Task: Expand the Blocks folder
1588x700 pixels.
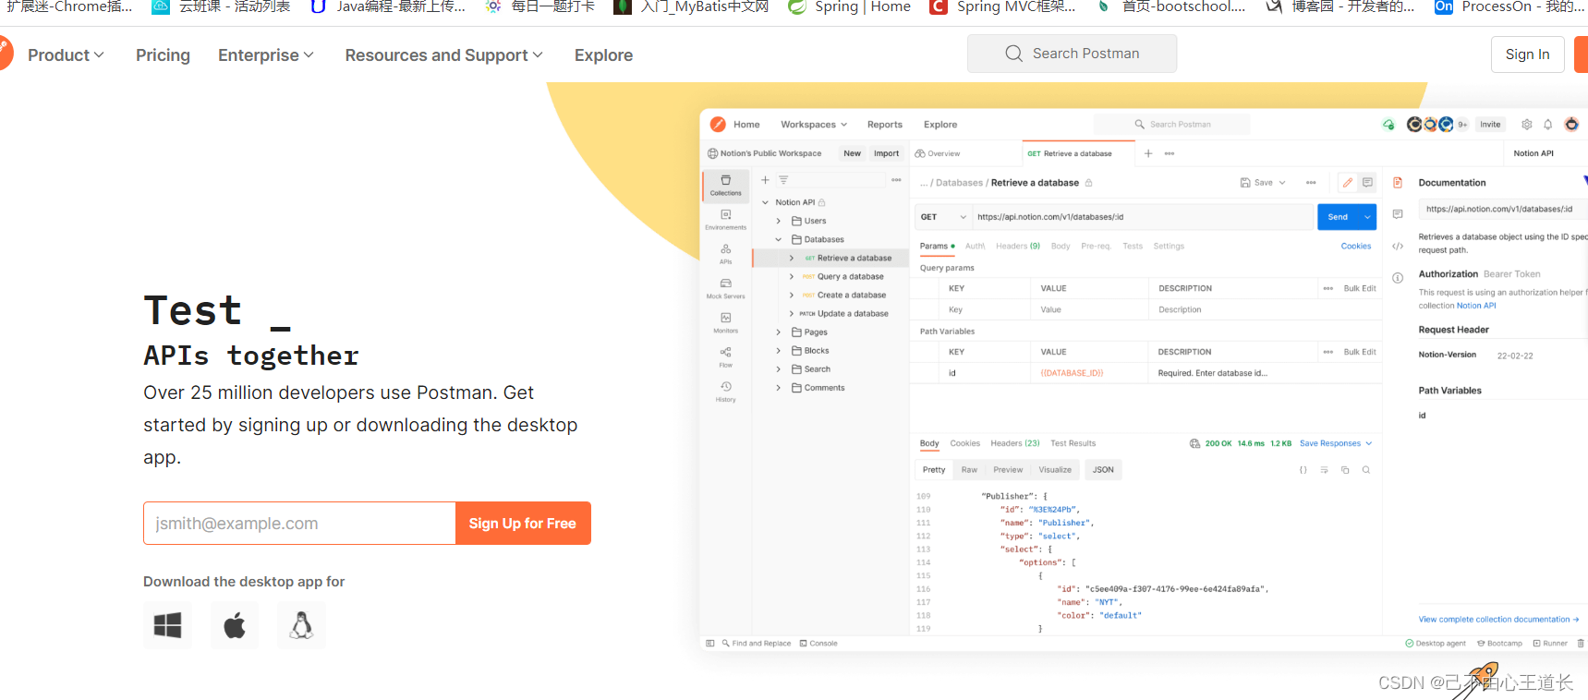Action: tap(778, 351)
